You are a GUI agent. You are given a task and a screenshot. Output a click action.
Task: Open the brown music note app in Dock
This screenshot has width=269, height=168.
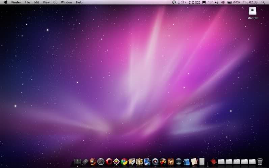(170, 162)
